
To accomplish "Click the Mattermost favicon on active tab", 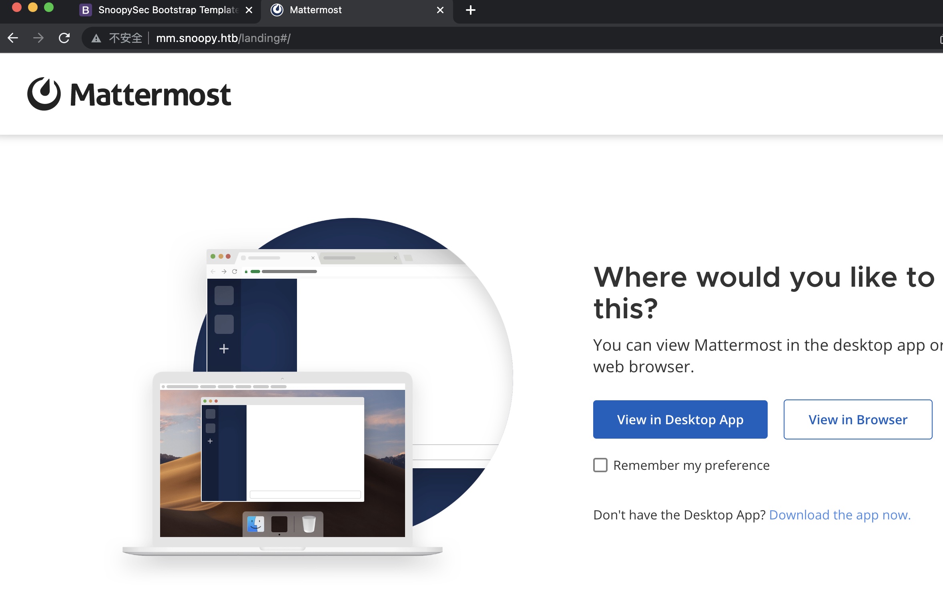I will click(277, 10).
